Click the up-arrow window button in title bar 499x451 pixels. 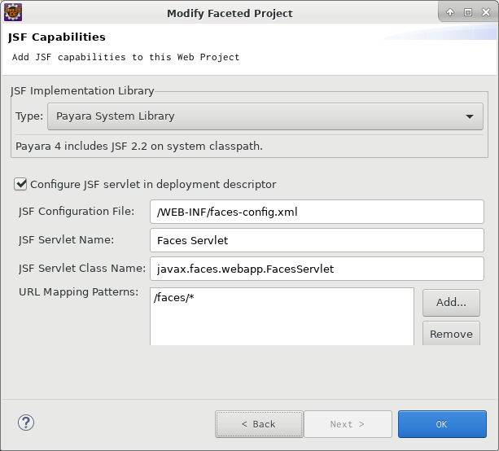tap(449, 12)
